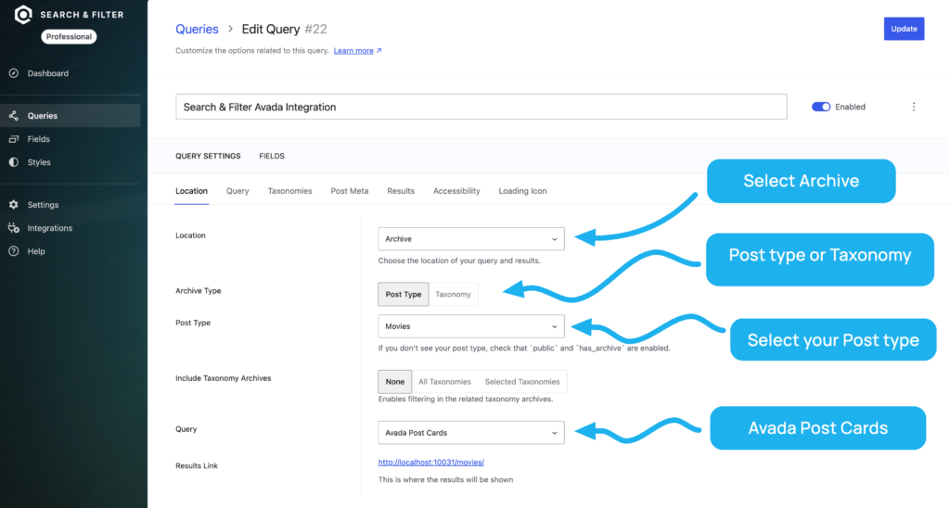Click the Fields sidebar icon
Image resolution: width=950 pixels, height=508 pixels.
click(13, 139)
